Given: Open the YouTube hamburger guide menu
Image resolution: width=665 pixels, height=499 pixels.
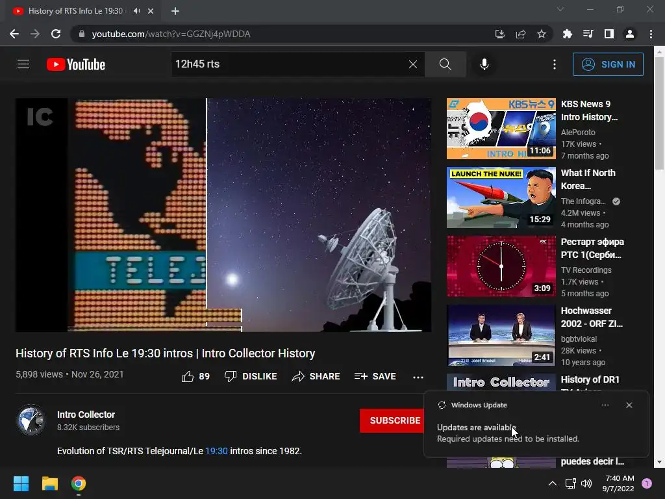Looking at the screenshot, I should coord(23,64).
